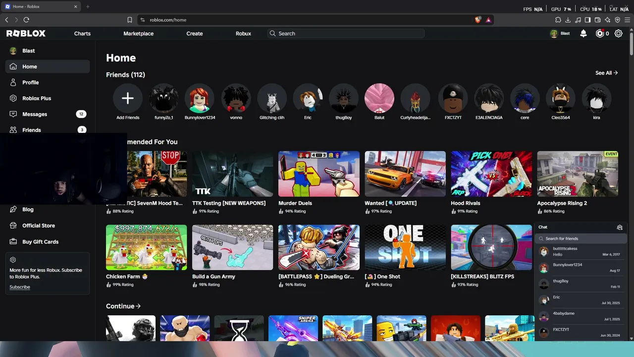Open the Charts tab
This screenshot has height=357, width=634.
[82, 33]
